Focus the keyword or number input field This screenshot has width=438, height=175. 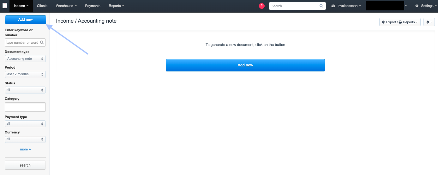25,42
